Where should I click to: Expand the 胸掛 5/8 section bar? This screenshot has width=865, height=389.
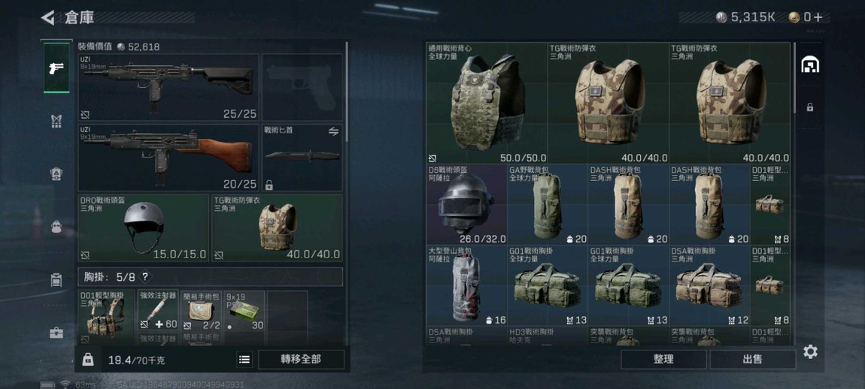click(x=210, y=276)
